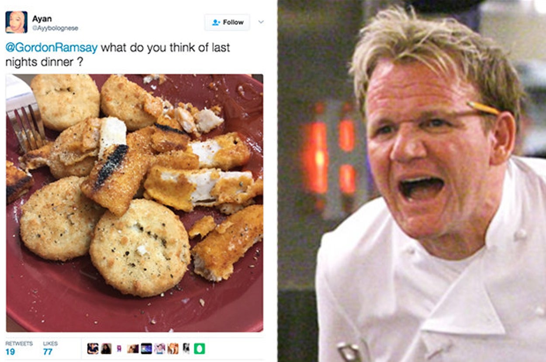This screenshot has width=546, height=362.
Task: Open Ayan's profile avatar
Action: tap(16, 22)
